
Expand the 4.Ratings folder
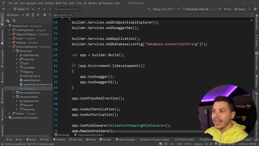point(9,43)
